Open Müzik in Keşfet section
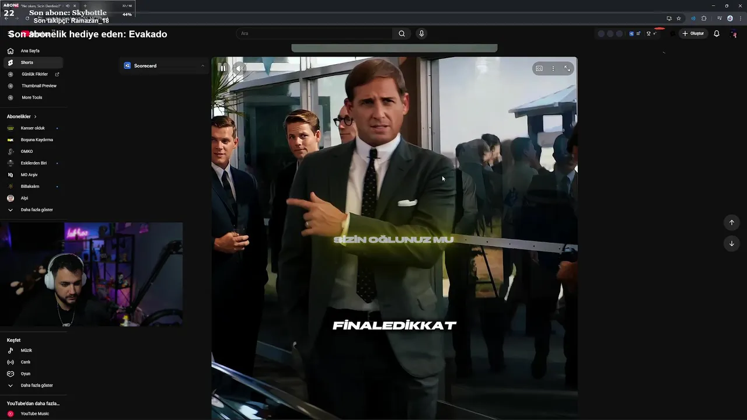747x420 pixels. pos(33,350)
